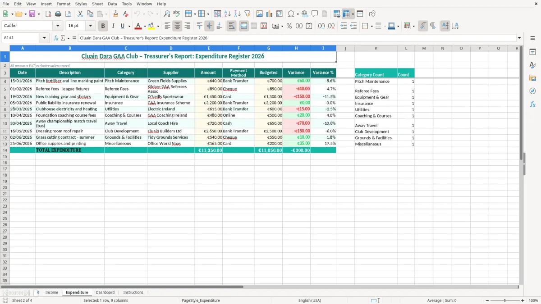Screen dimensions: 541x304
Task: Insert special character (Omega) icon
Action: click(291, 14)
